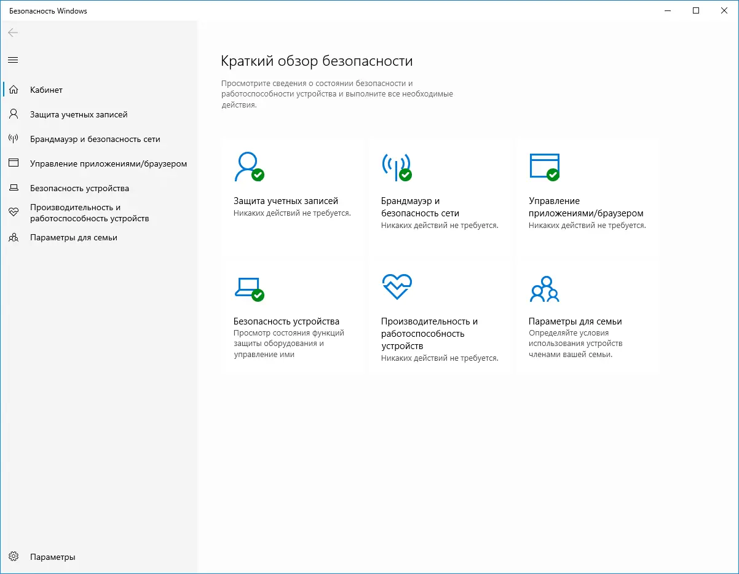Click the home icon beside Кабинет
This screenshot has width=739, height=574.
(x=13, y=90)
